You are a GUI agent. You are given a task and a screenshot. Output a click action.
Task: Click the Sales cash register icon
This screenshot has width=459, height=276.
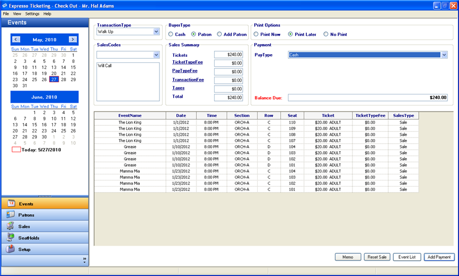pos(10,226)
